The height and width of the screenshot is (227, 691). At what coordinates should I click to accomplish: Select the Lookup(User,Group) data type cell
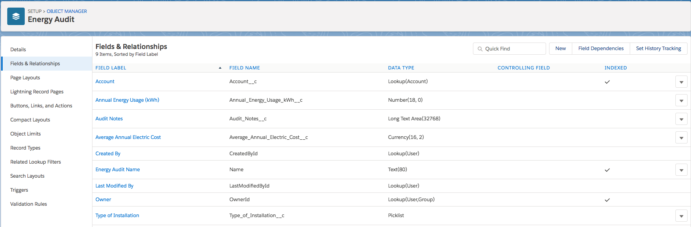pos(411,199)
